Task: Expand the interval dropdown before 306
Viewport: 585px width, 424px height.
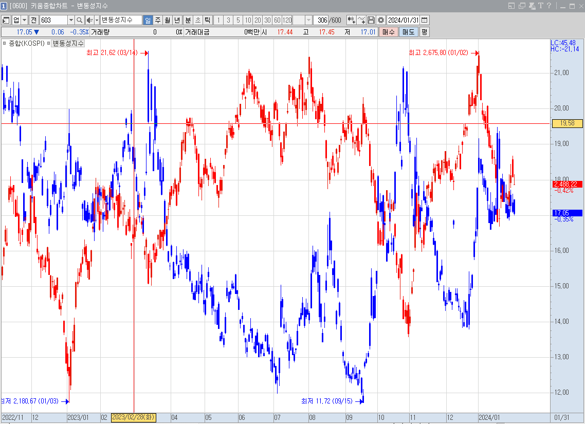Action: [x=308, y=20]
